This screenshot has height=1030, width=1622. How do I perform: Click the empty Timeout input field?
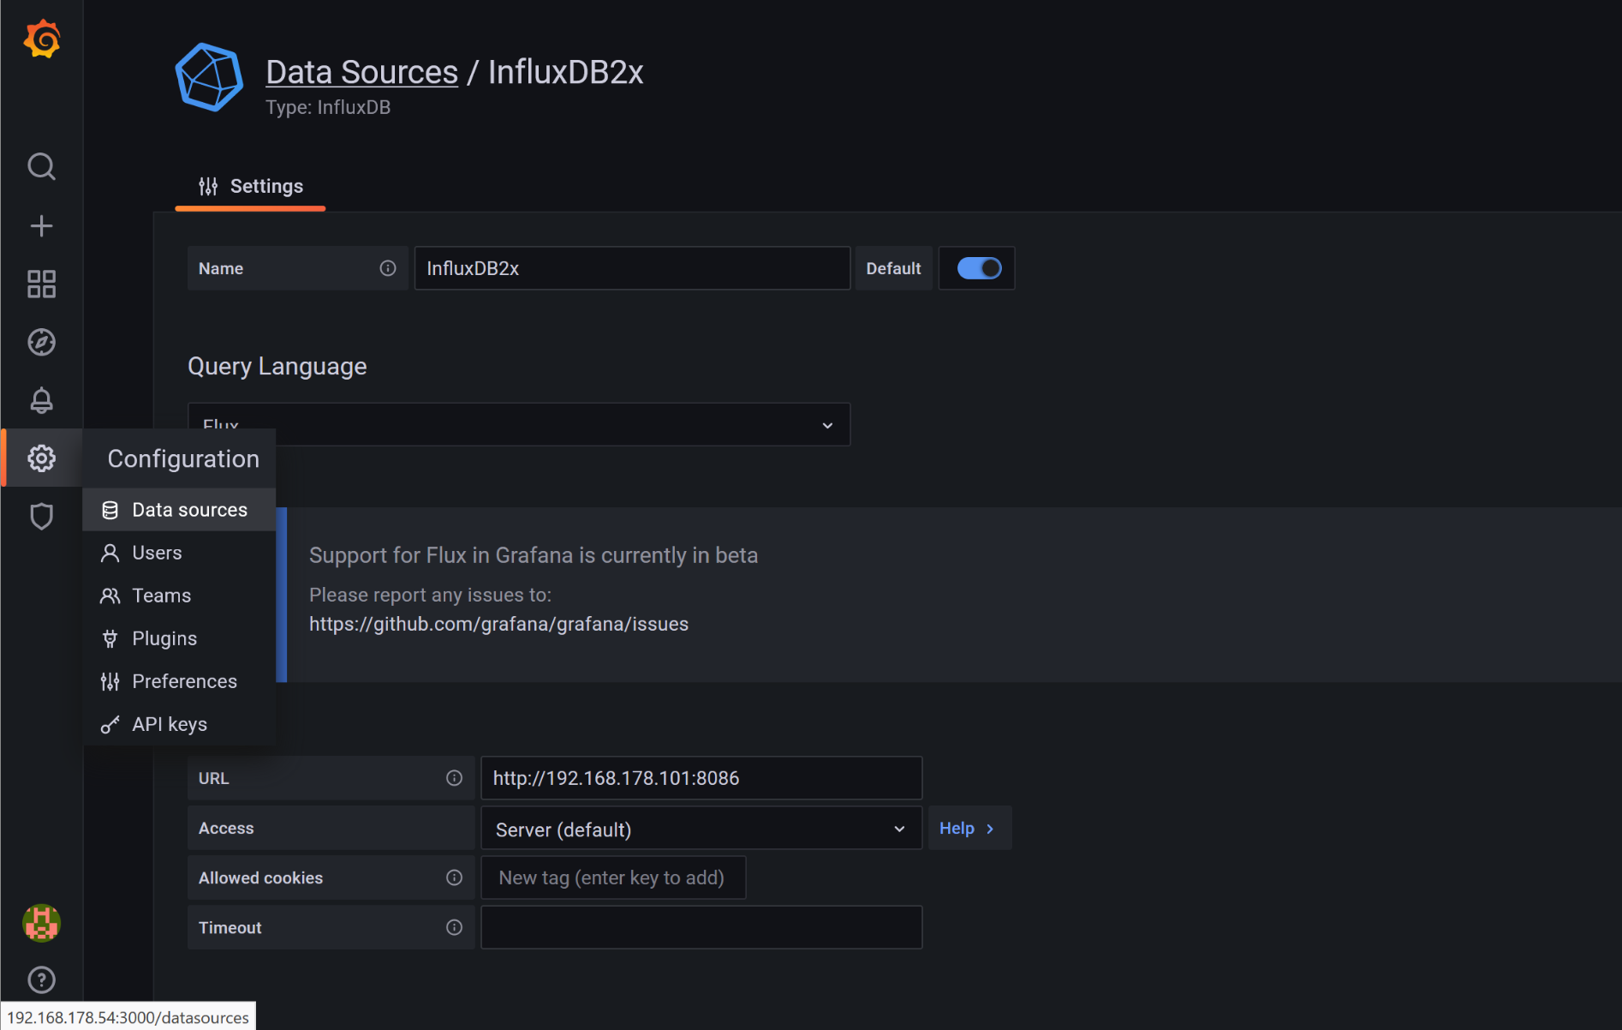tap(701, 927)
